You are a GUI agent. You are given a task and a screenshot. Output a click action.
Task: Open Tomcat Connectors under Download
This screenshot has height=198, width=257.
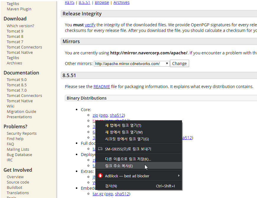tap(24, 47)
